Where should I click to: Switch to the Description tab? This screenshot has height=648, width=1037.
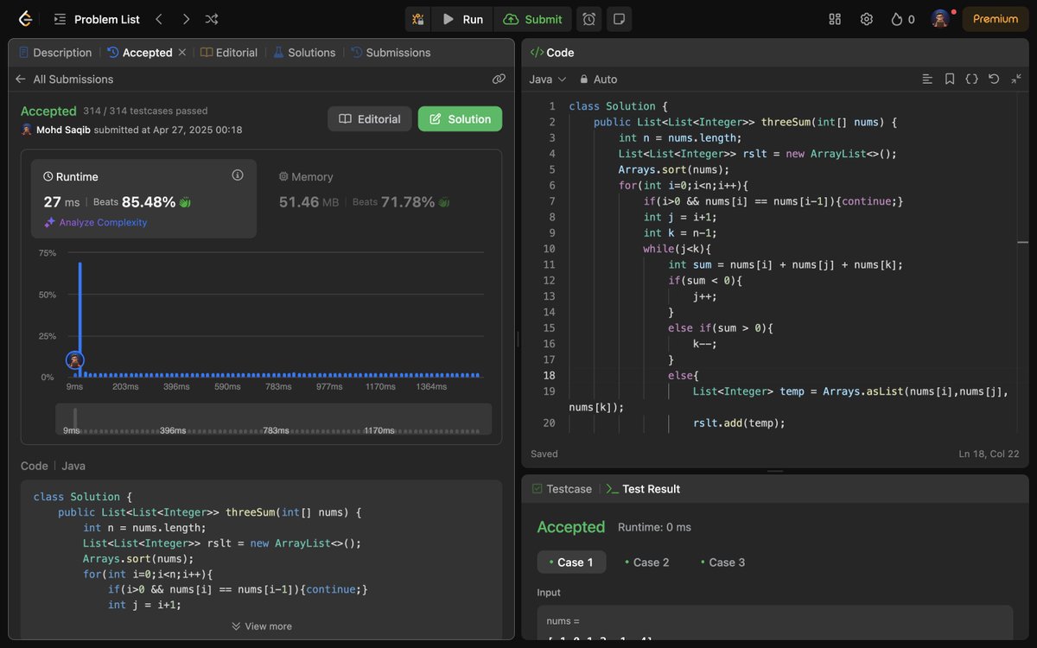click(x=55, y=53)
